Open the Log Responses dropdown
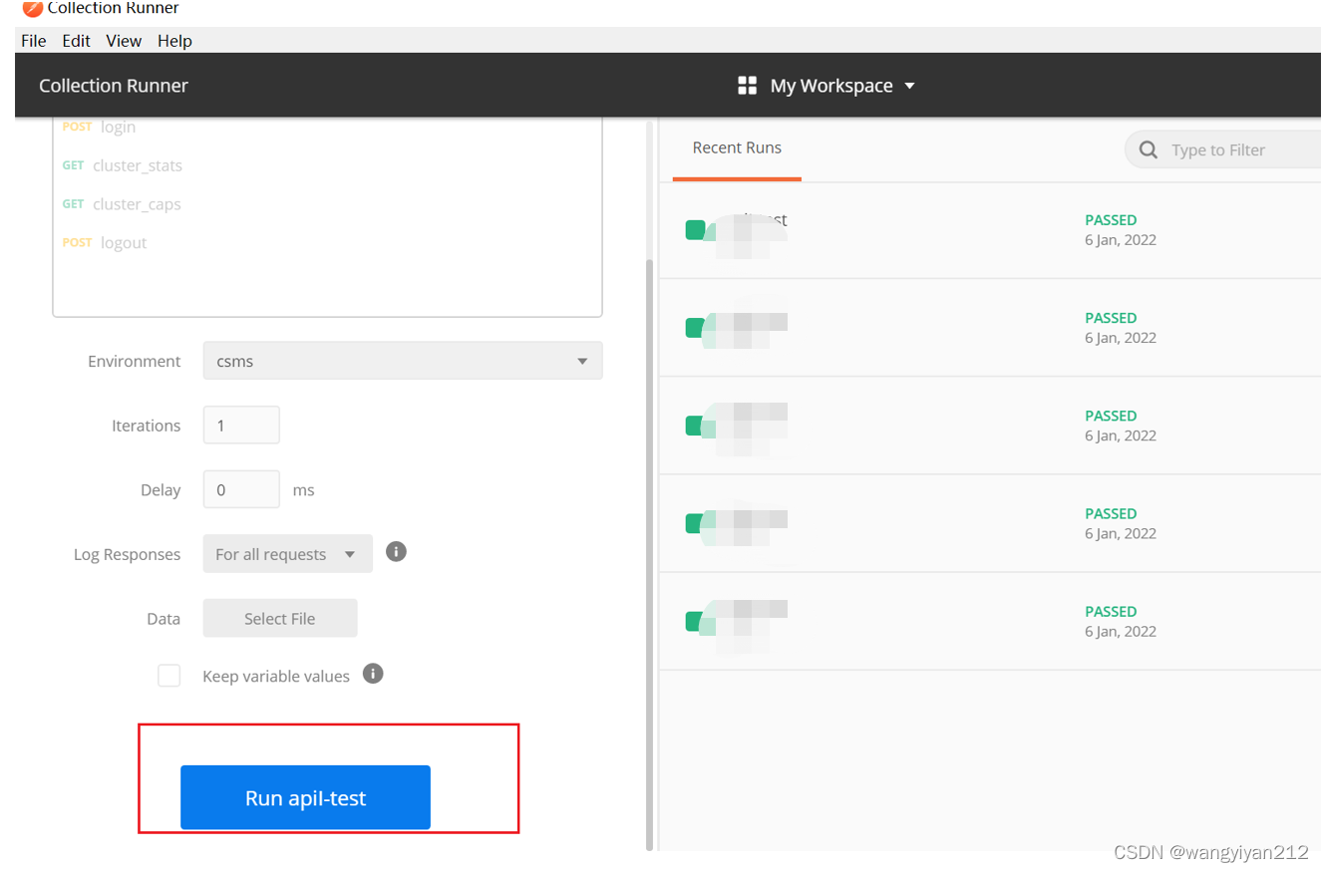 tap(288, 554)
